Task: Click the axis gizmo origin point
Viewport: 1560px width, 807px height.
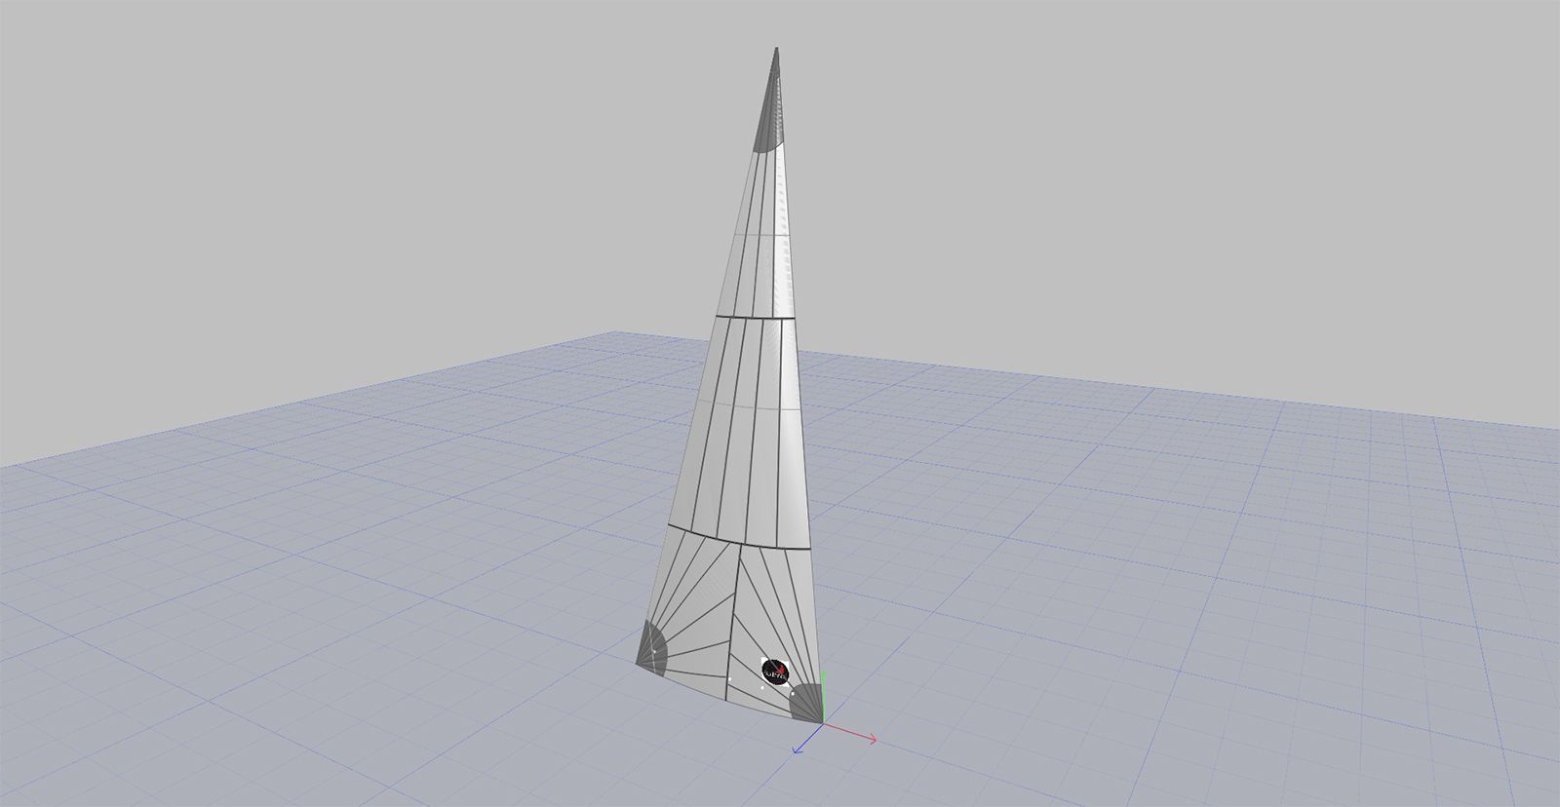Action: pos(822,723)
